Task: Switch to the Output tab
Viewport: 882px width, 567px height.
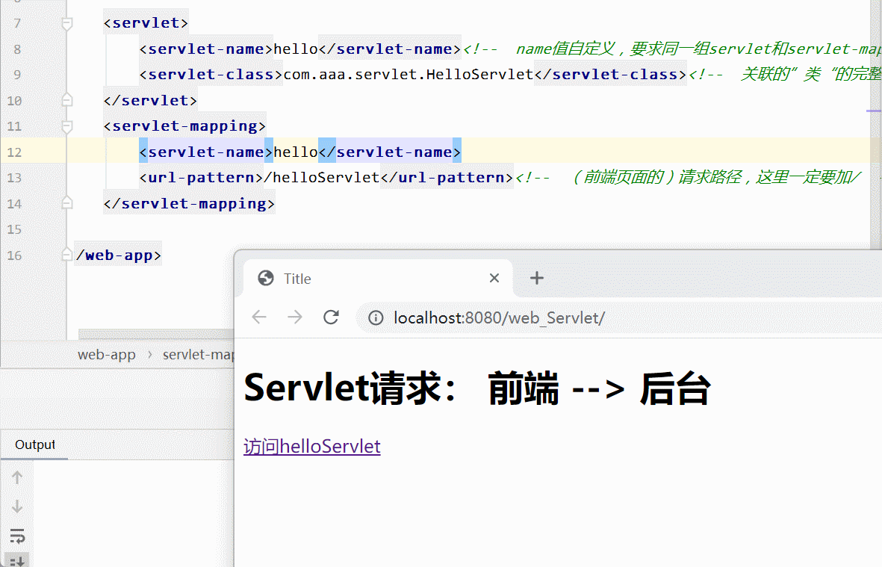Action: click(34, 444)
